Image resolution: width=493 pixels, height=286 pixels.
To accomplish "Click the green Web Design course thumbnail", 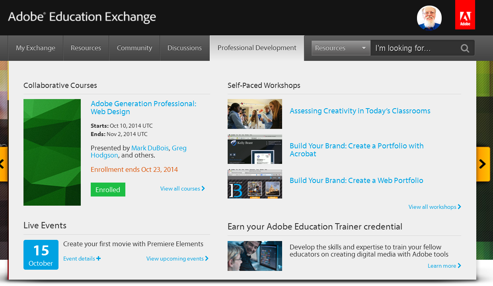I will click(x=52, y=152).
